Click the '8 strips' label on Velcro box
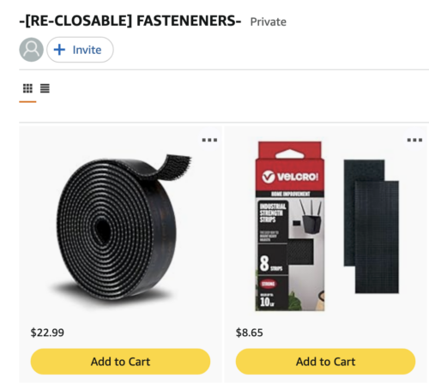 [271, 263]
